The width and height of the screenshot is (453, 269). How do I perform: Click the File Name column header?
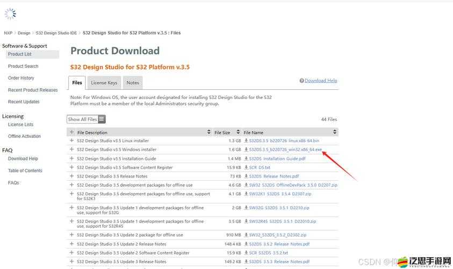click(x=253, y=132)
